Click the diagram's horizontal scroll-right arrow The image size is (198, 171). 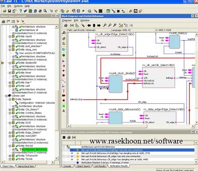pyautogui.click(x=193, y=126)
